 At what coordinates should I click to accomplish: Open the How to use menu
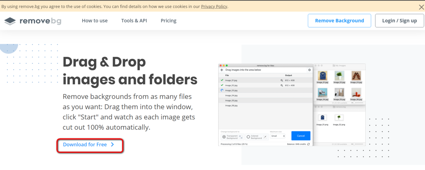click(x=95, y=21)
